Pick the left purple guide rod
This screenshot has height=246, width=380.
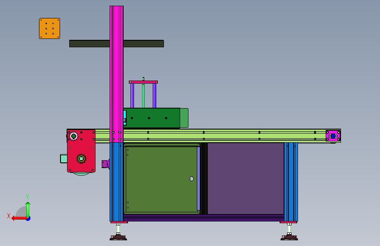132,95
